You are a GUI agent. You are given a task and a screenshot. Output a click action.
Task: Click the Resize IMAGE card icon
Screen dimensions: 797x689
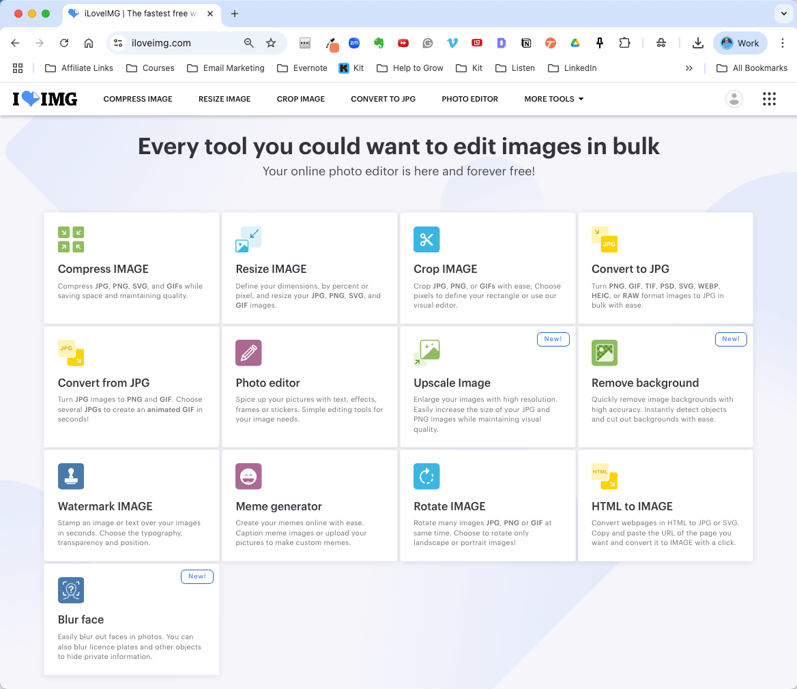[x=248, y=239]
